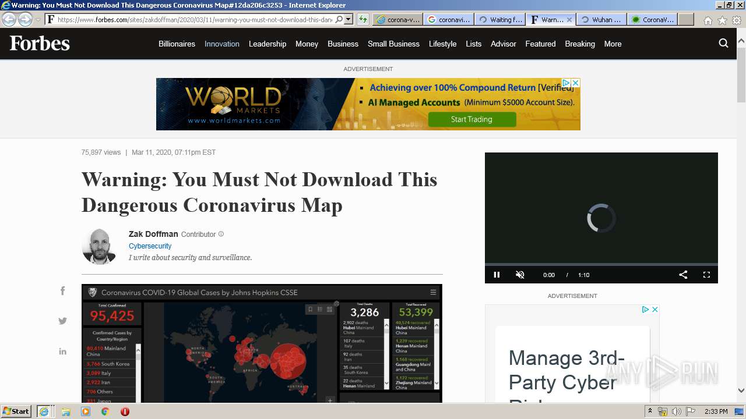Screen dimensions: 746x419
Task: Click the tray volume icon
Action: (676, 411)
